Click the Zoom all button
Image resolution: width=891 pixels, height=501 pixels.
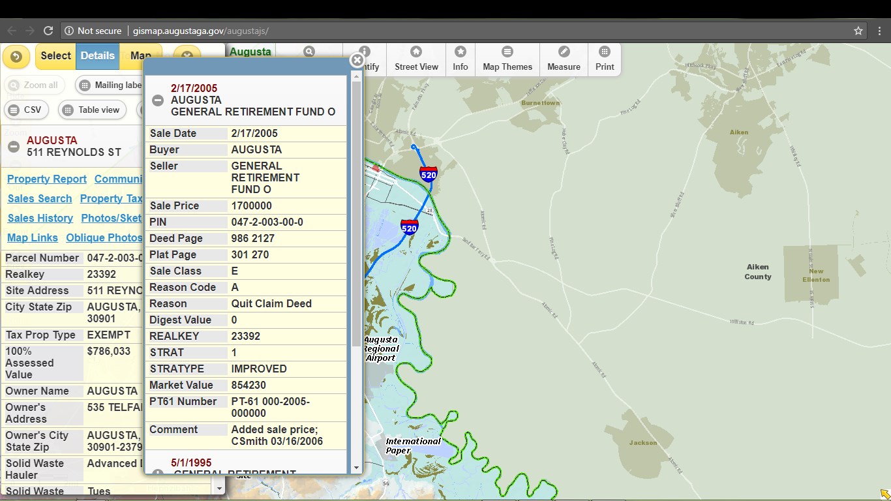(34, 85)
